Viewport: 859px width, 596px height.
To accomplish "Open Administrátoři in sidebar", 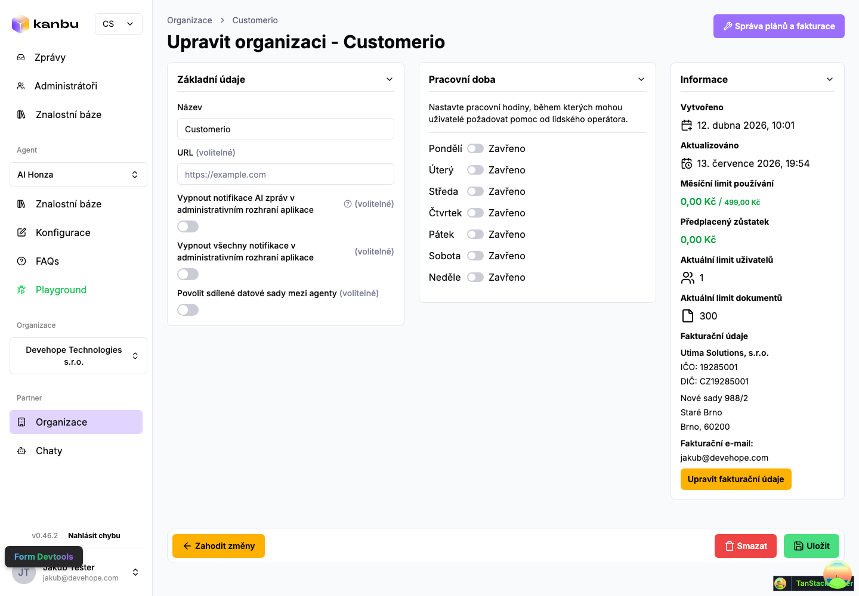I will 76,86.
